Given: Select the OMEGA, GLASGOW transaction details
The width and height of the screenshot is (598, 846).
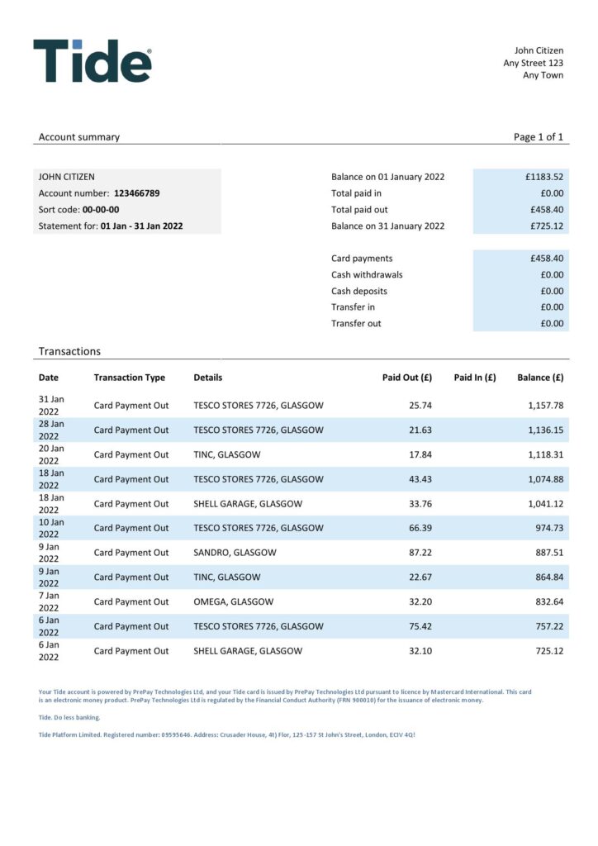Looking at the screenshot, I should pos(233,601).
